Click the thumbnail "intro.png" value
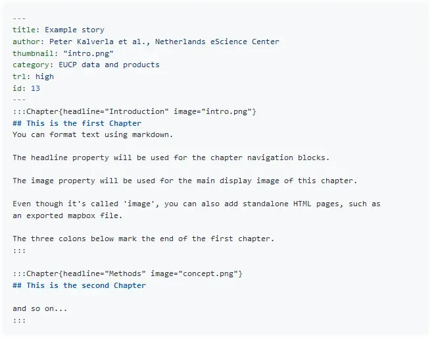This screenshot has width=432, height=340. (88, 53)
